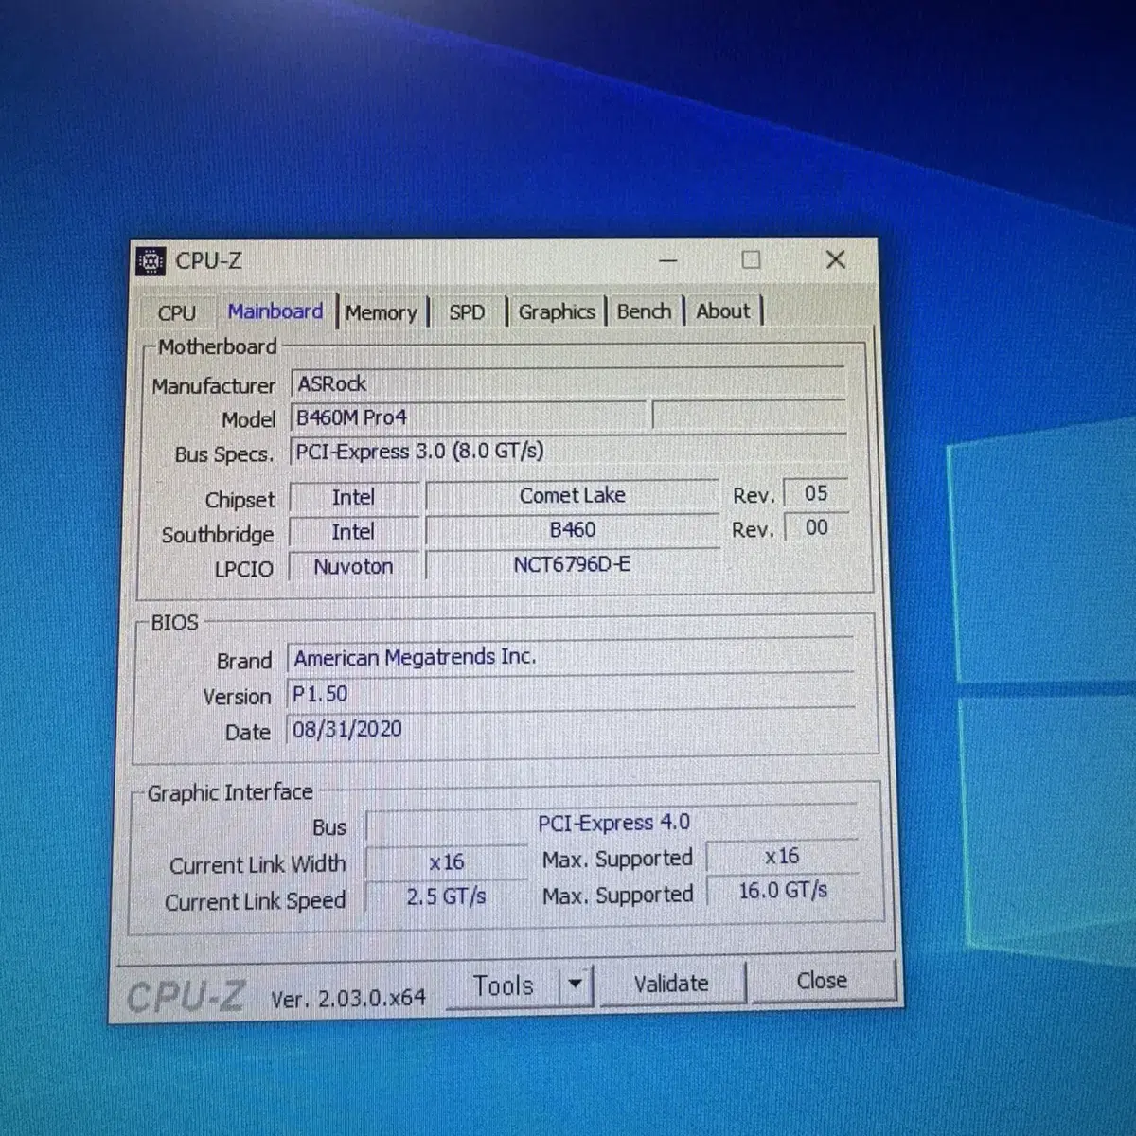Open the SPD tab

467,312
